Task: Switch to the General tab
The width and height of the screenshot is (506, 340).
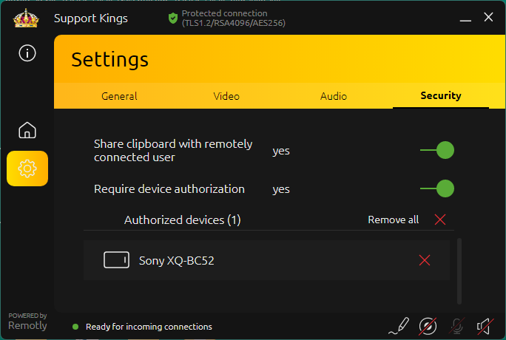Action: coord(119,96)
